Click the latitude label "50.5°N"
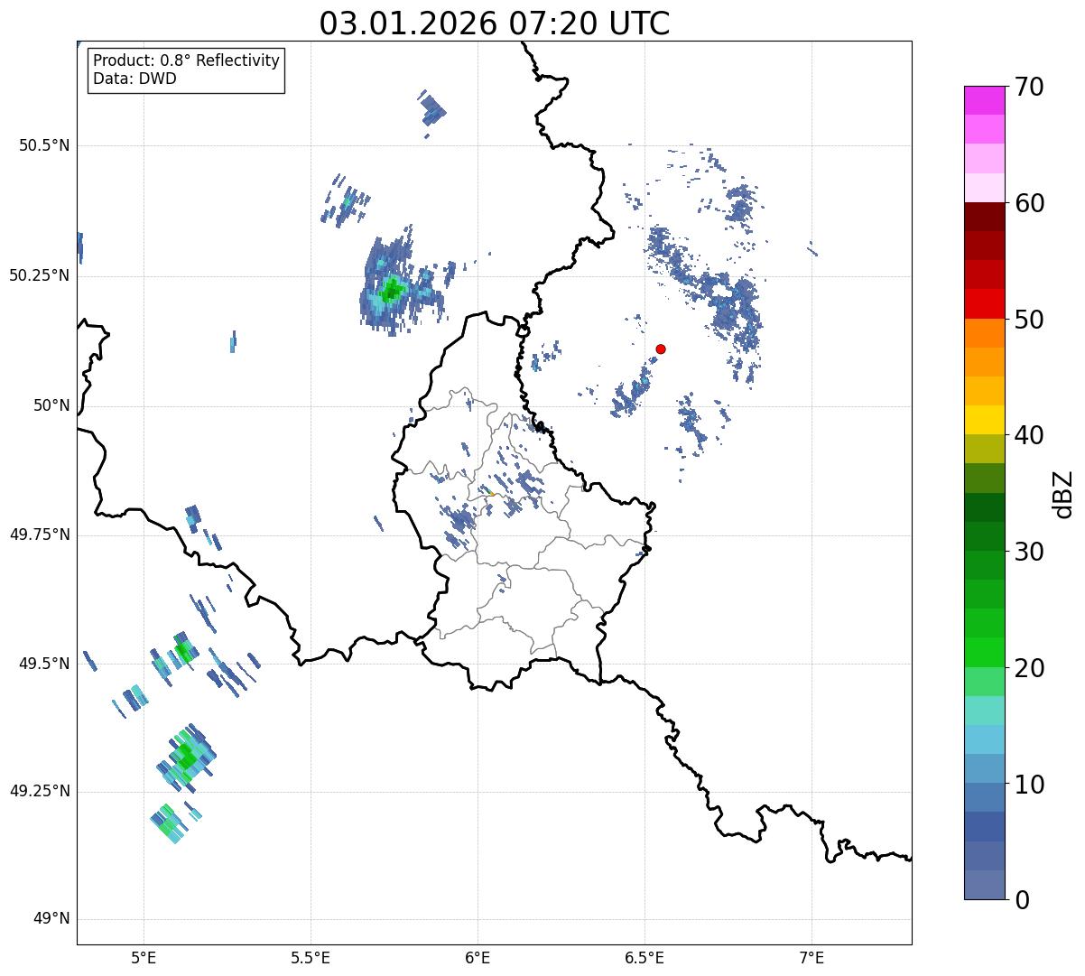The height and width of the screenshot is (976, 1085). point(44,145)
